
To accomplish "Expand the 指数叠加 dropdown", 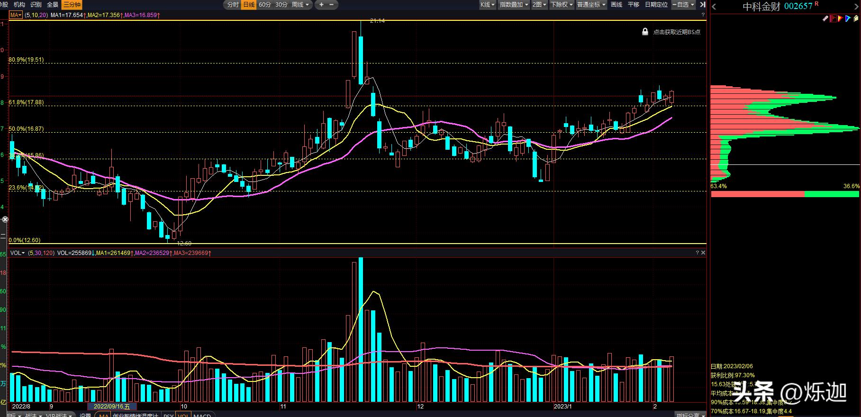I will pyautogui.click(x=514, y=5).
